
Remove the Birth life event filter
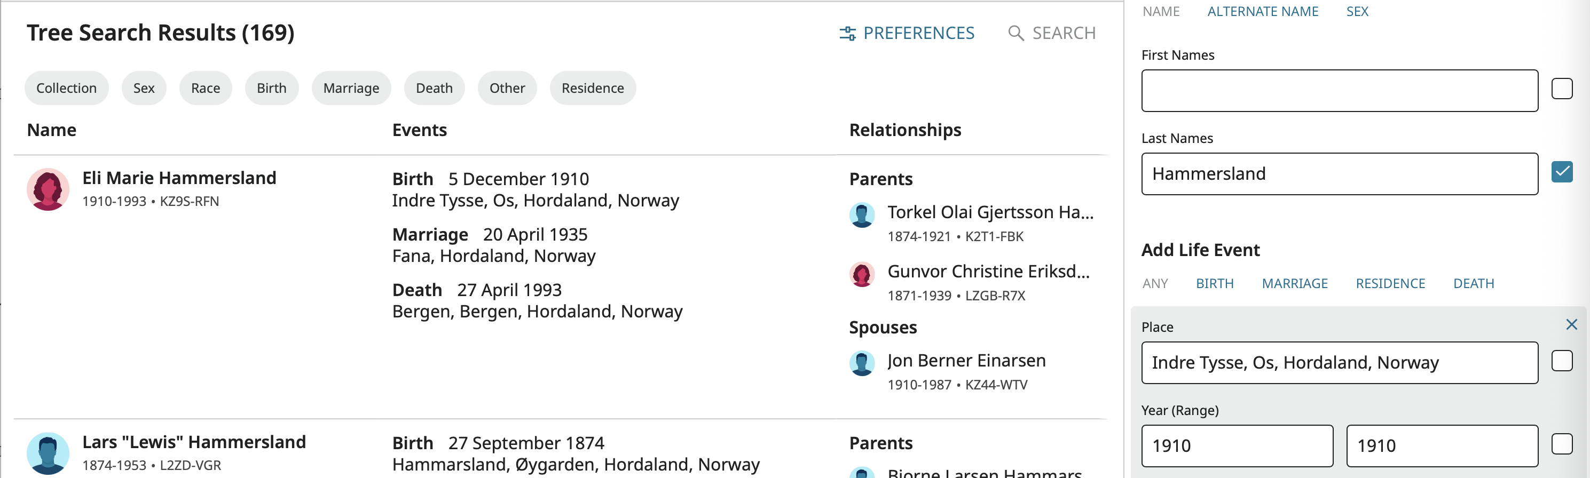1572,324
